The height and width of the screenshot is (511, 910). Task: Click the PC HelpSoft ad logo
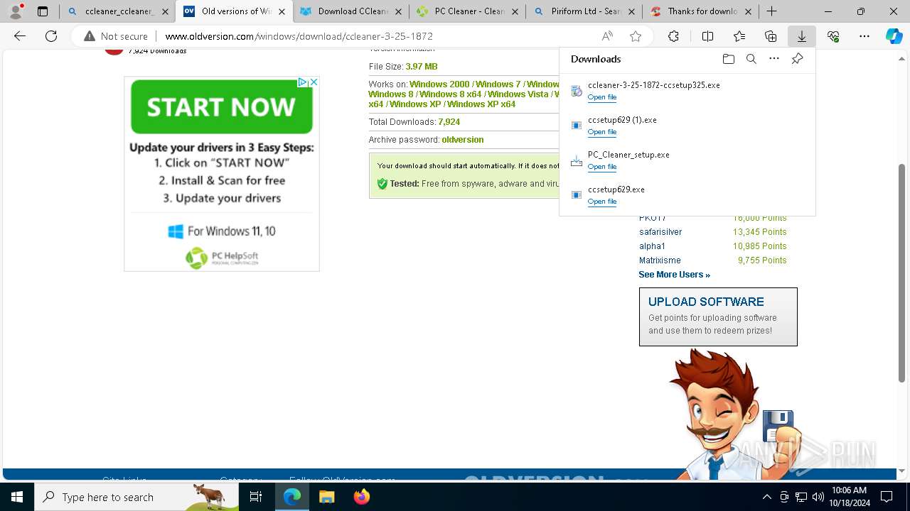pos(222,258)
